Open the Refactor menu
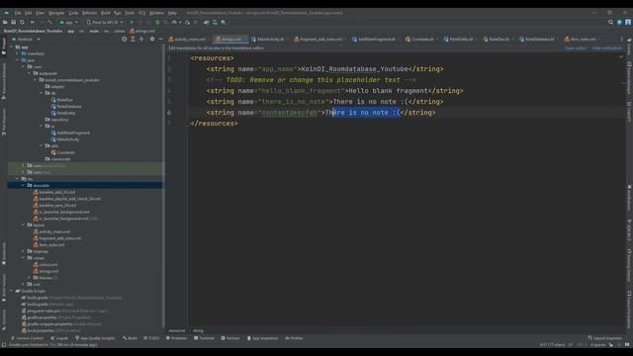633x356 pixels. tap(90, 13)
